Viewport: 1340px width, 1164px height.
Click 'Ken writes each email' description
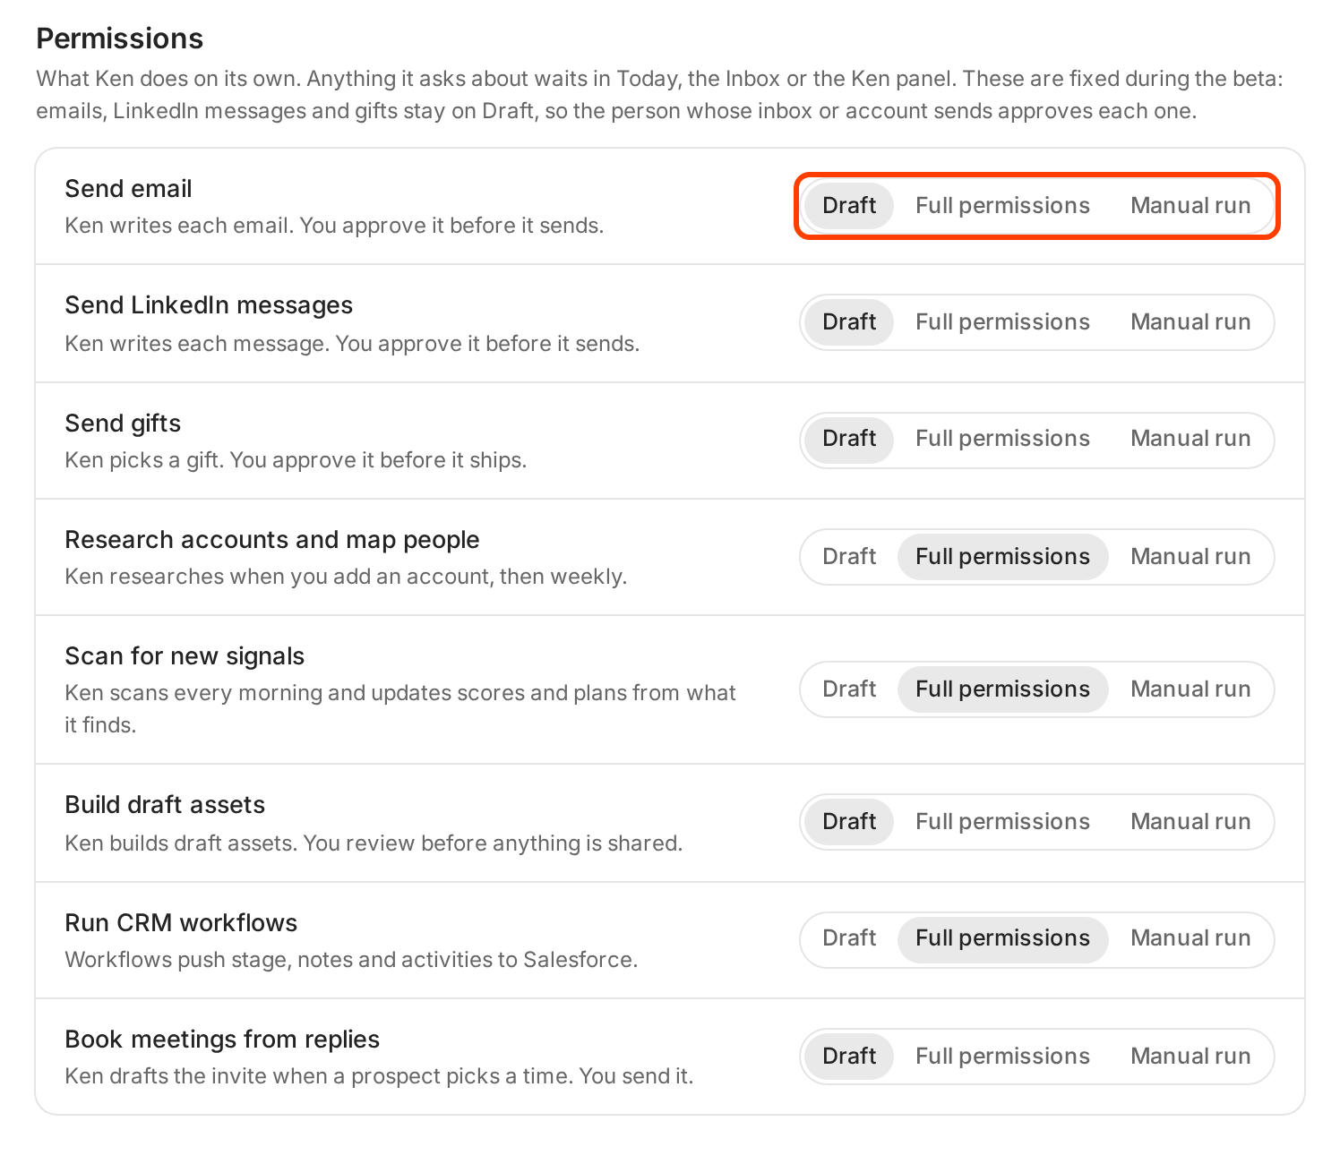coord(334,226)
